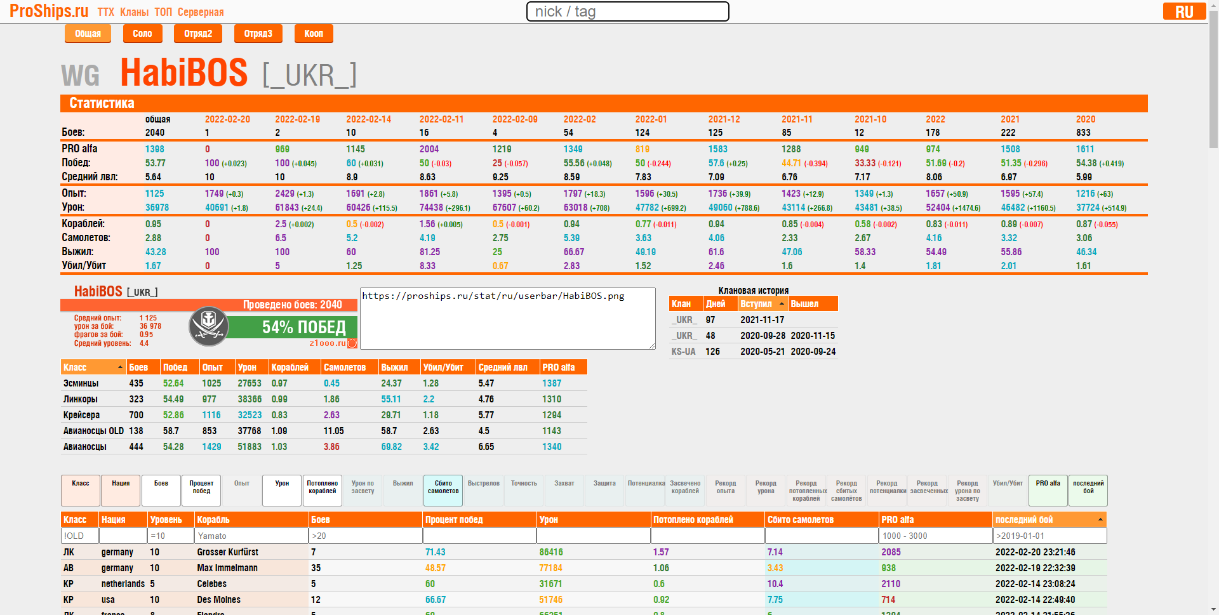
Task: Click the nick / tag search field
Action: (x=628, y=11)
